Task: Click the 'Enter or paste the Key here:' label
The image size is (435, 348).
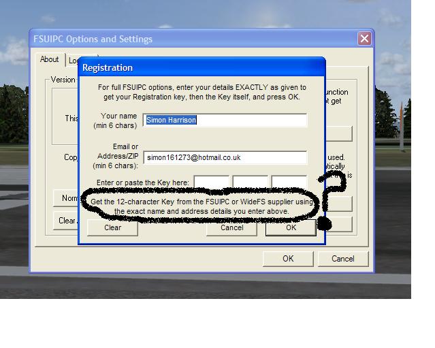Action: tap(142, 183)
